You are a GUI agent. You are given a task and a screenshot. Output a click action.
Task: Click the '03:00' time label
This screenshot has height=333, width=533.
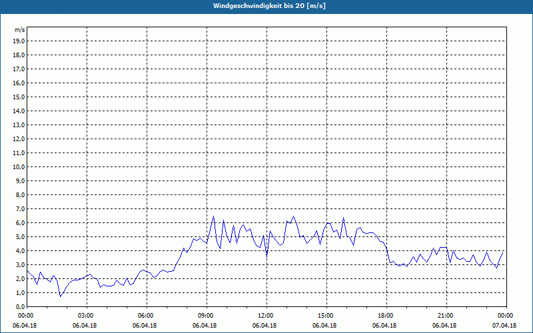[87, 316]
